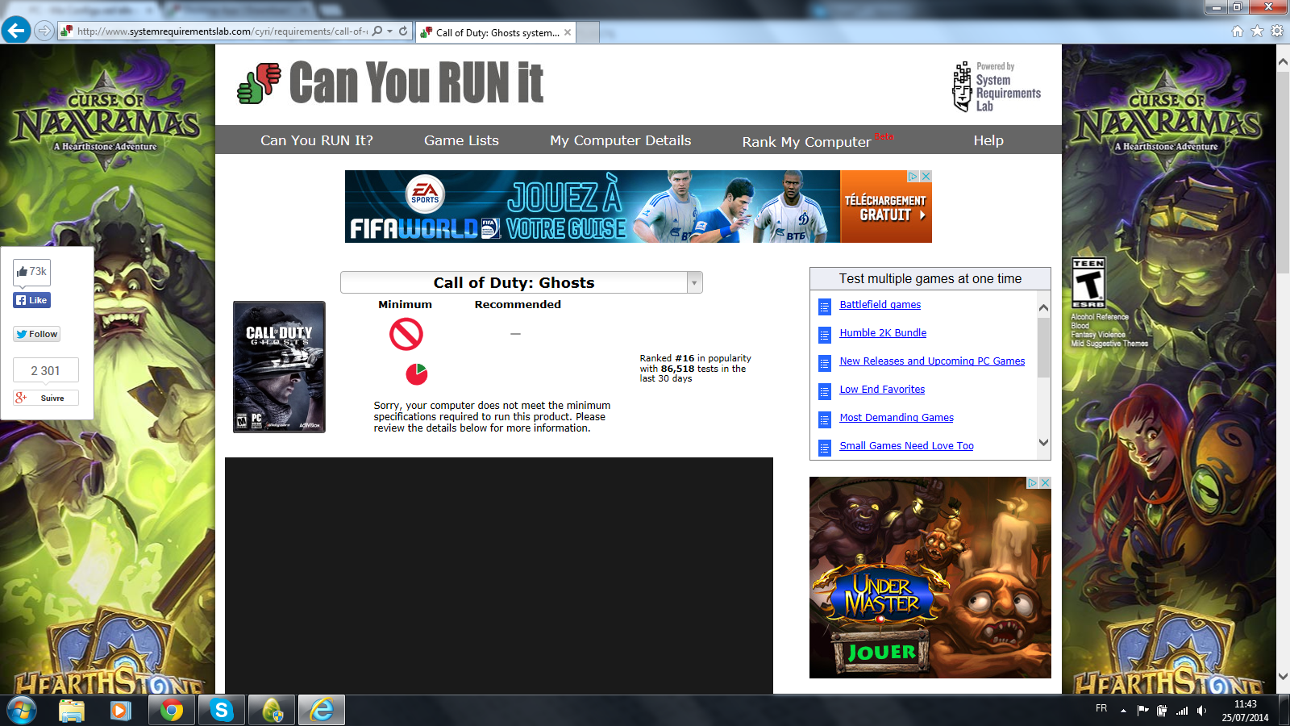Open the favorites star icon

[1257, 31]
